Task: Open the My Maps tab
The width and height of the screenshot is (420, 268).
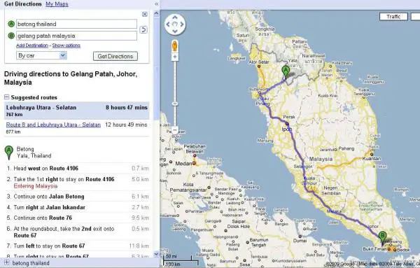Action: coord(57,4)
